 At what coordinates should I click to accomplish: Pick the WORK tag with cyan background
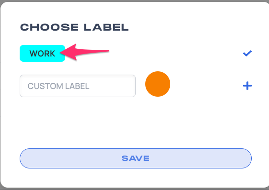point(42,54)
